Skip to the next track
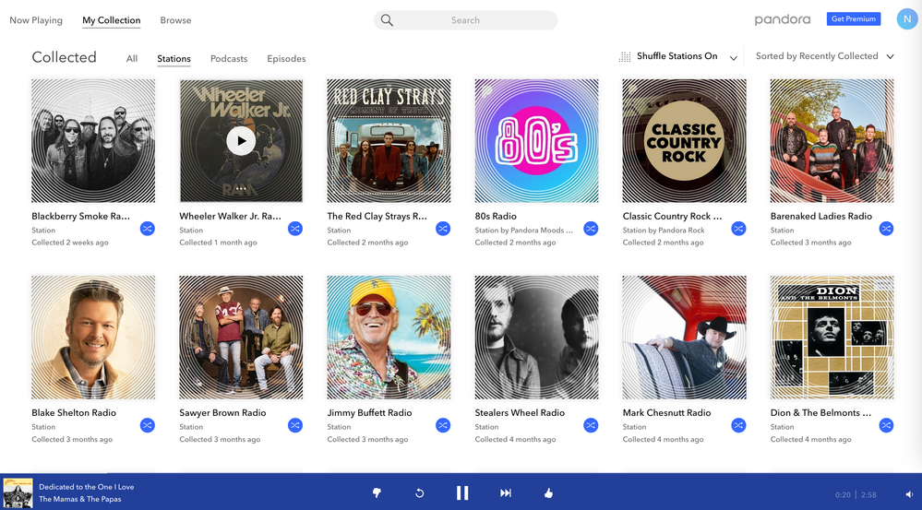The height and width of the screenshot is (510, 922). pos(506,493)
